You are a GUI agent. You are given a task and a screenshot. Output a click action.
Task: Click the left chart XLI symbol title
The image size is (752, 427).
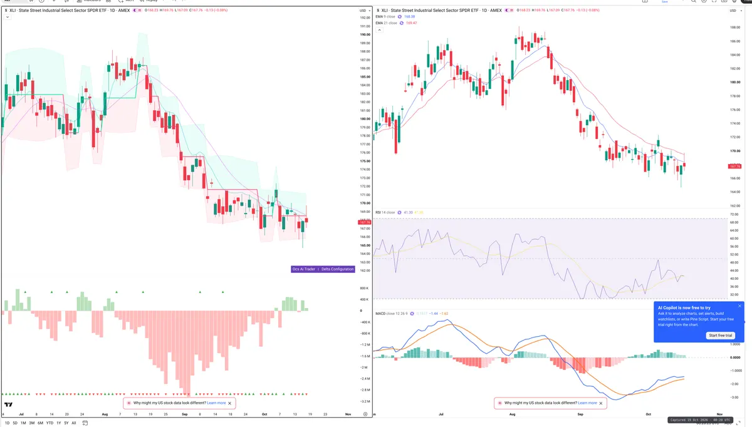point(69,10)
